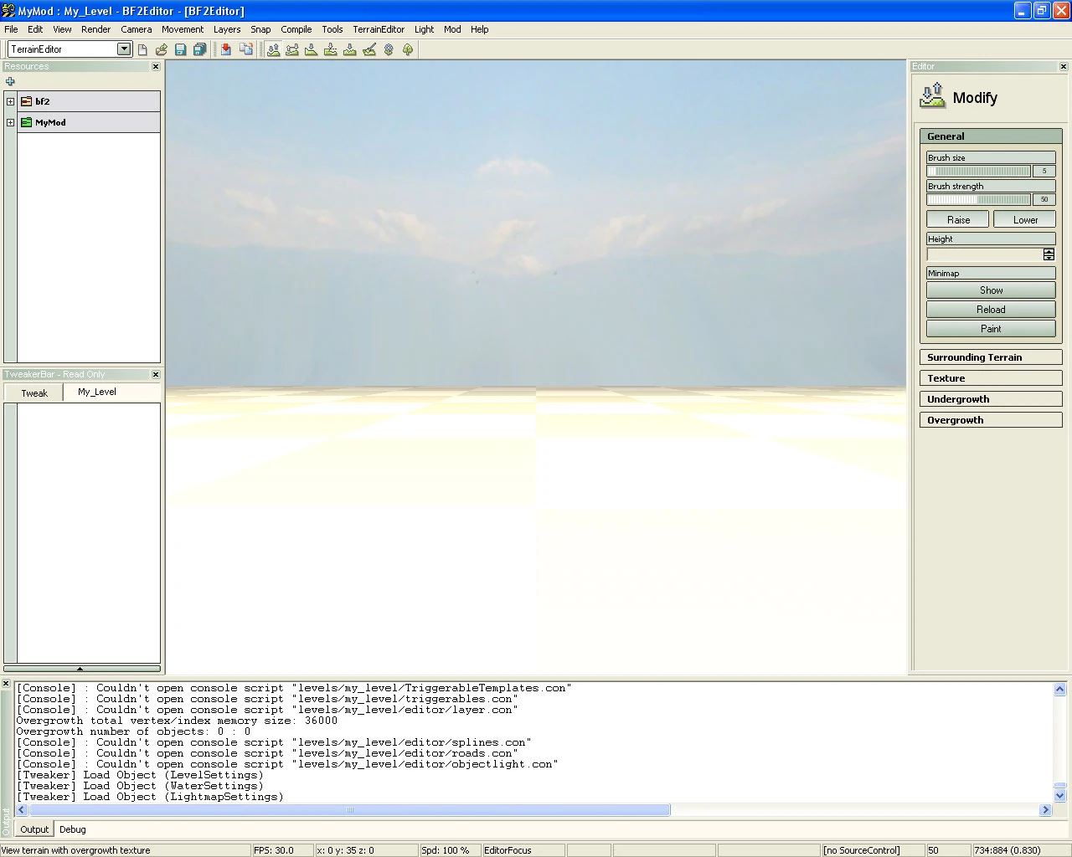The height and width of the screenshot is (857, 1072).
Task: Collapse the General section header
Action: pos(991,136)
